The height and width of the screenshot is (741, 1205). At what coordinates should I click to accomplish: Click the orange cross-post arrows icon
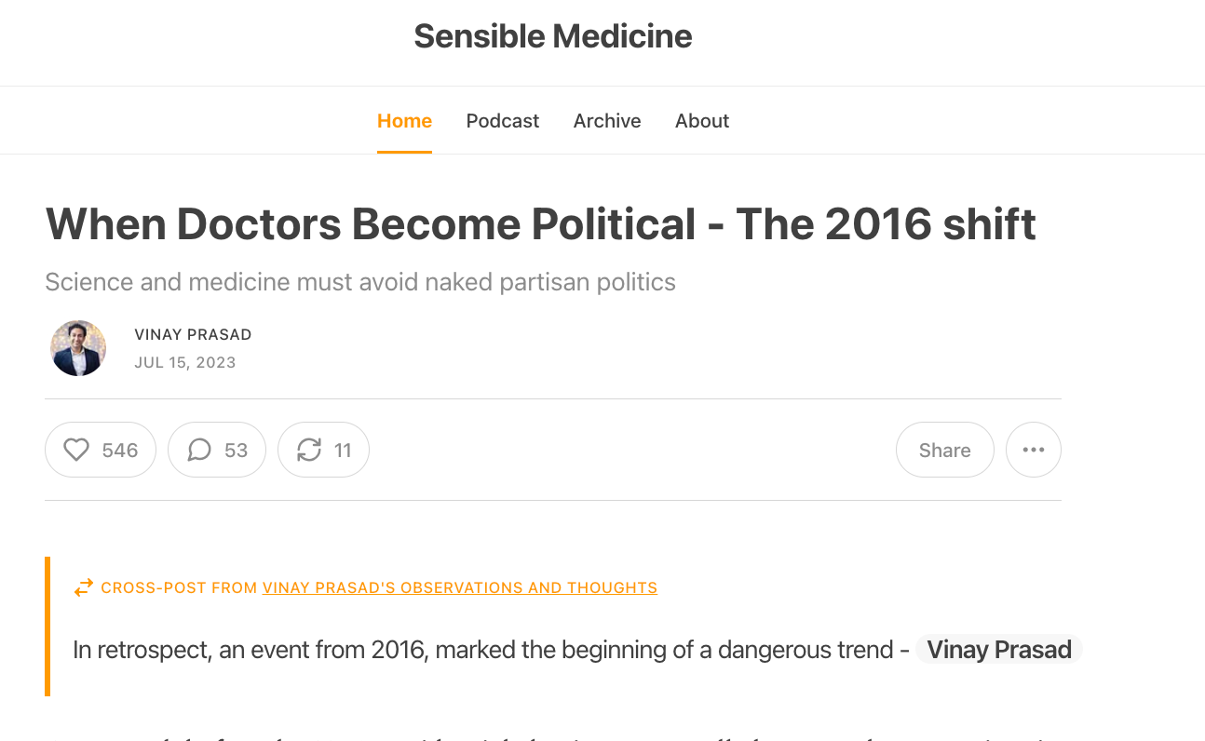click(84, 587)
